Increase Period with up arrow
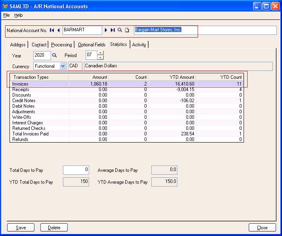 click(101, 53)
